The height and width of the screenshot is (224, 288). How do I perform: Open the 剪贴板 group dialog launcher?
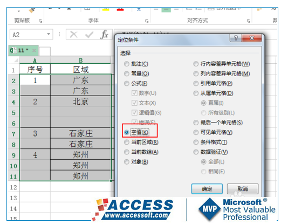pos(40,21)
